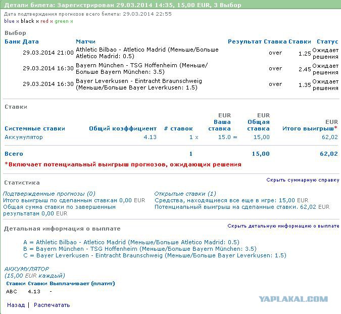The image size is (341, 314).
Task: Choose the red color theme
Action: [45, 21]
